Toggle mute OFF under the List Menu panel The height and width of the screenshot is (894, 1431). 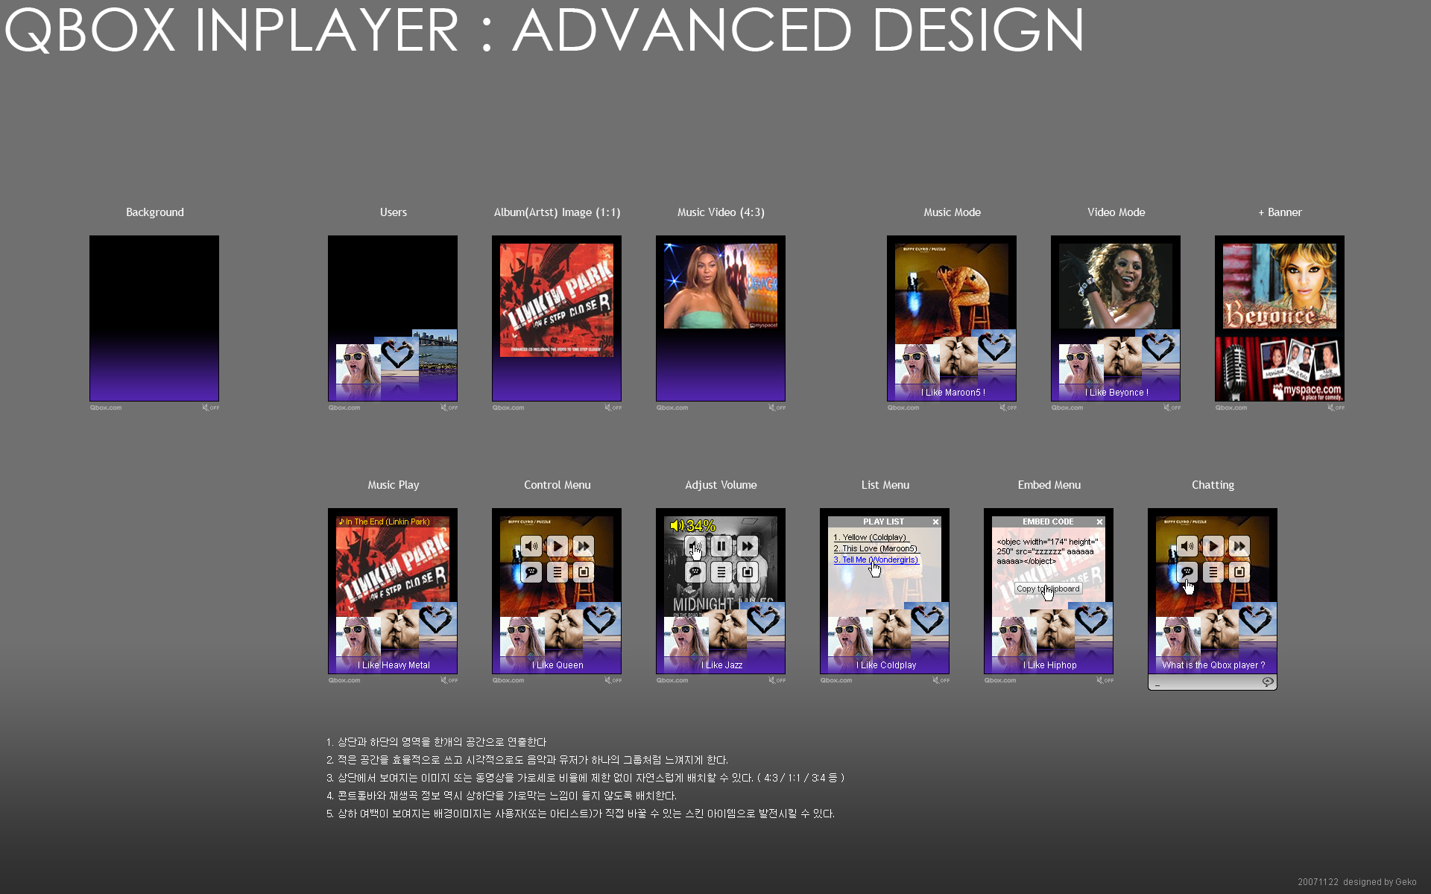tap(941, 680)
